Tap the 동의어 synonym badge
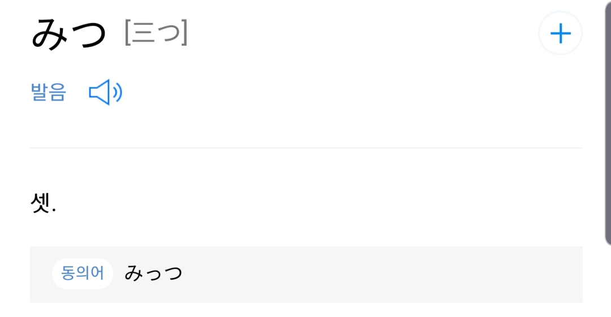The height and width of the screenshot is (317, 611). pyautogui.click(x=83, y=273)
